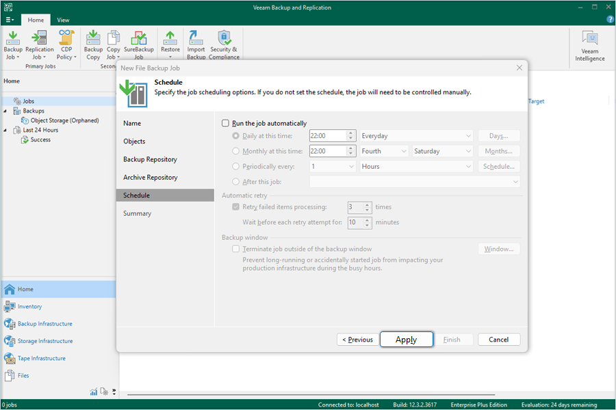Go to the Backup Repository wizard step
The height and width of the screenshot is (410, 616).
[150, 159]
